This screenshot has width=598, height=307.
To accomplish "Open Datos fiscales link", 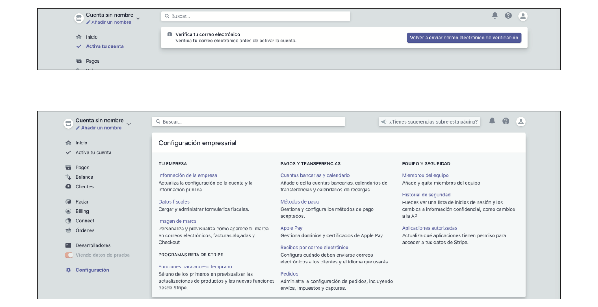I will click(x=174, y=202).
